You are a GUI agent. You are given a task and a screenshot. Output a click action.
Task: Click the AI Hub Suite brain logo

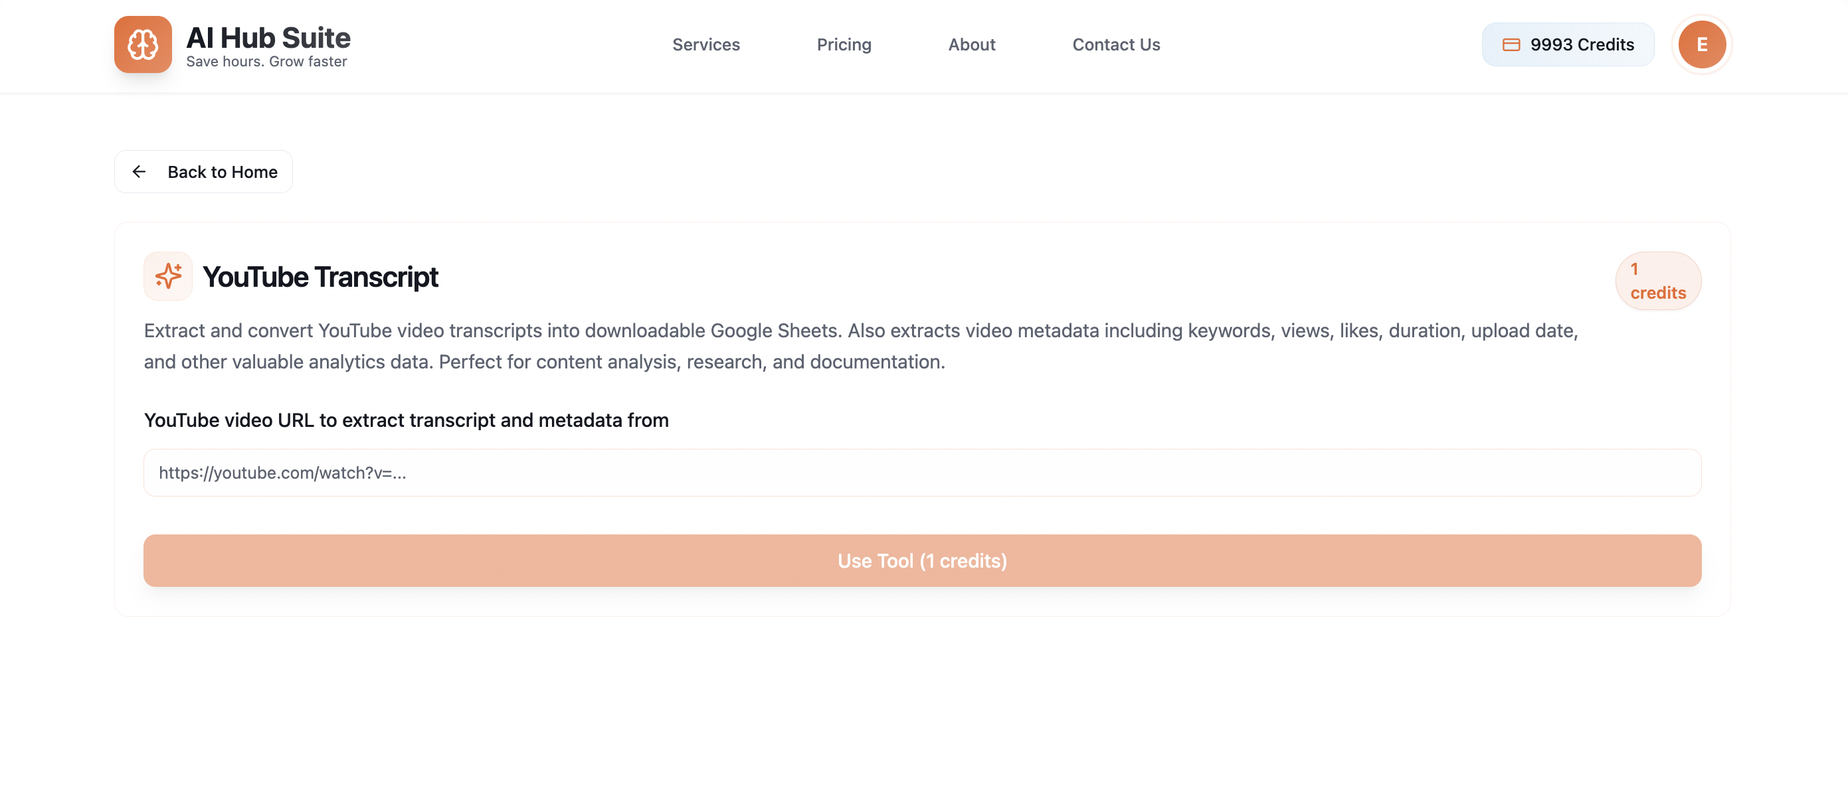click(143, 44)
